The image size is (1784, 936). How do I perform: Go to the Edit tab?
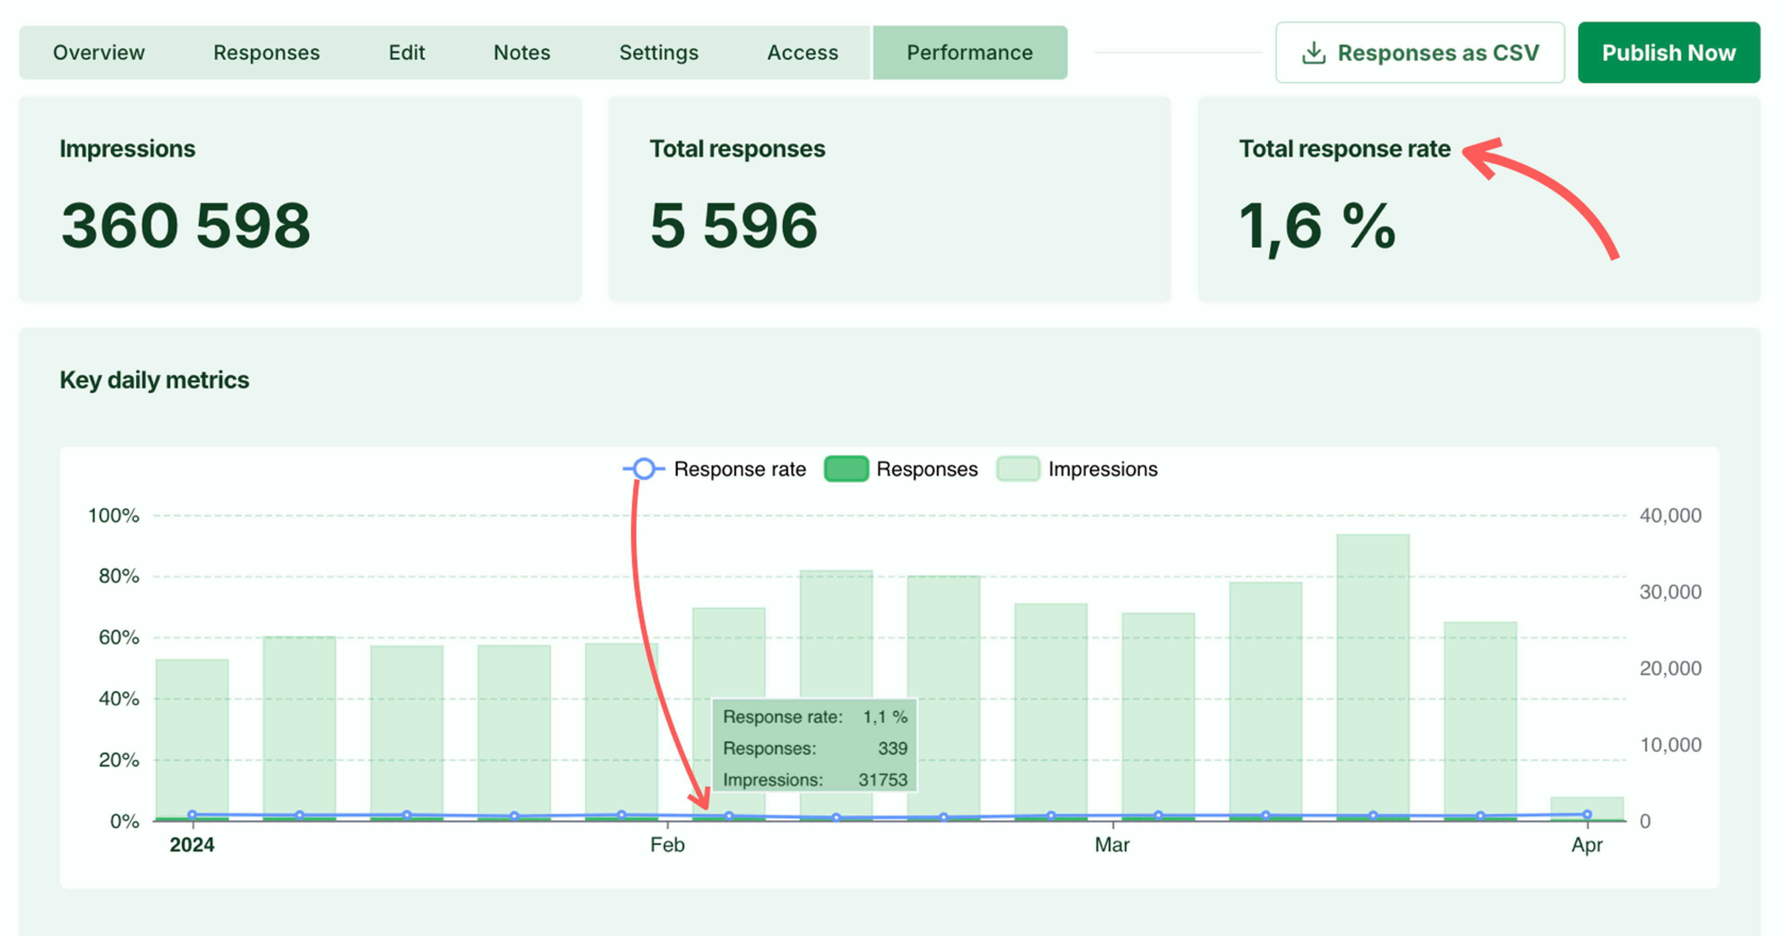pyautogui.click(x=407, y=52)
